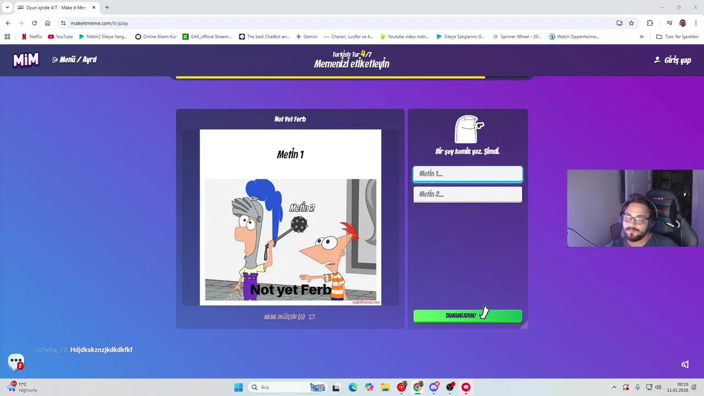
Task: Open The best ChatBot bookmark
Action: [x=264, y=37]
